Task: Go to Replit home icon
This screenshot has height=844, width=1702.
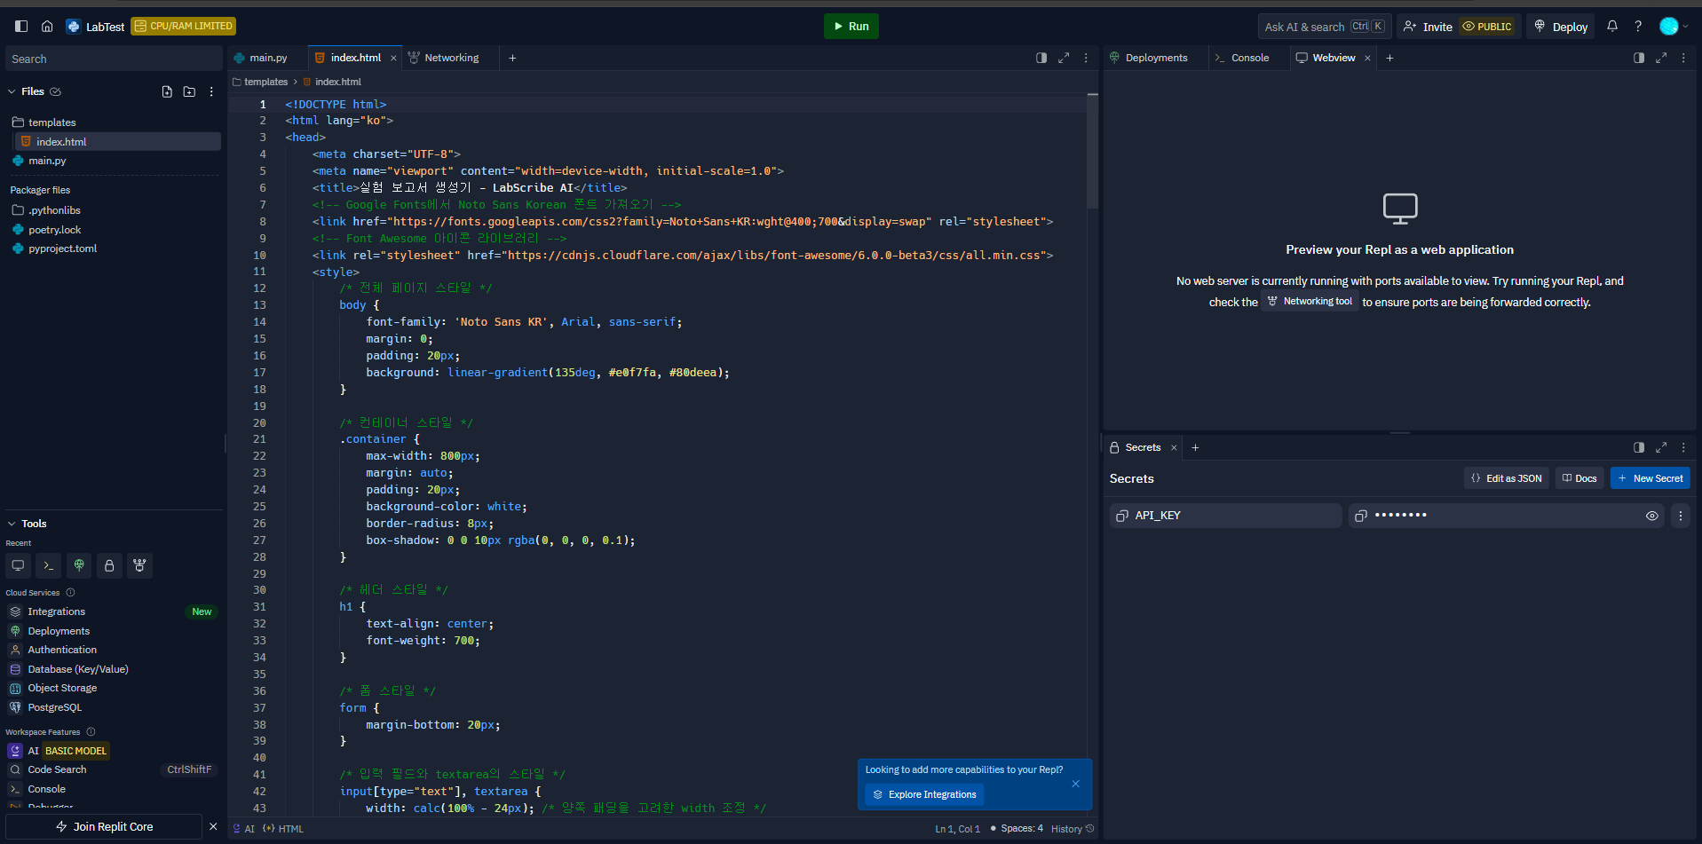Action: pyautogui.click(x=47, y=27)
